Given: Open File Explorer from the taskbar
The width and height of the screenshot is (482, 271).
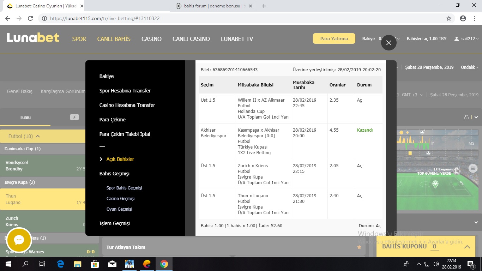Looking at the screenshot, I should [x=78, y=264].
